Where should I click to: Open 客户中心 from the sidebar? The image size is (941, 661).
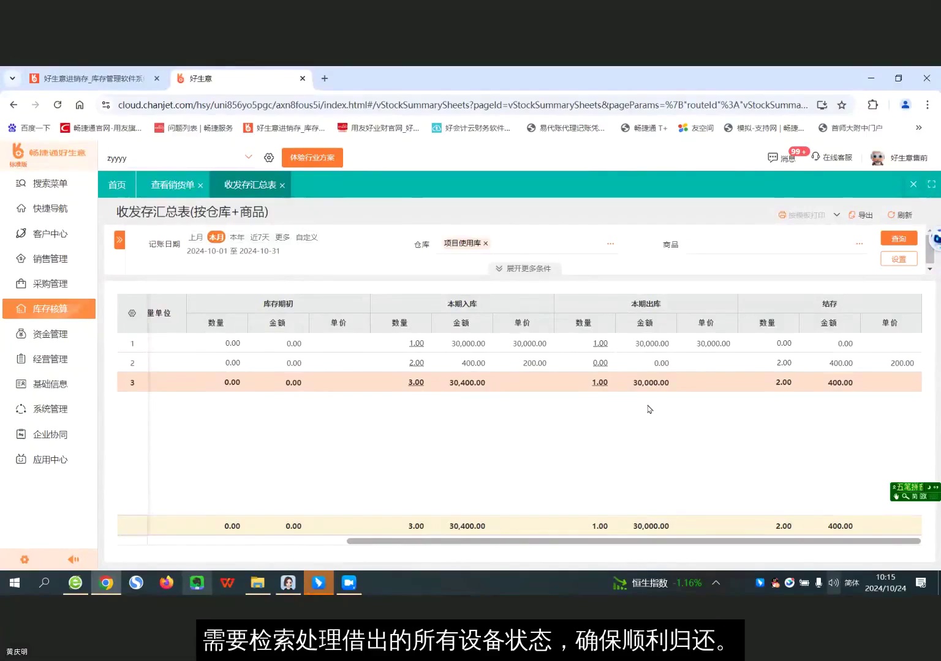tap(48, 233)
